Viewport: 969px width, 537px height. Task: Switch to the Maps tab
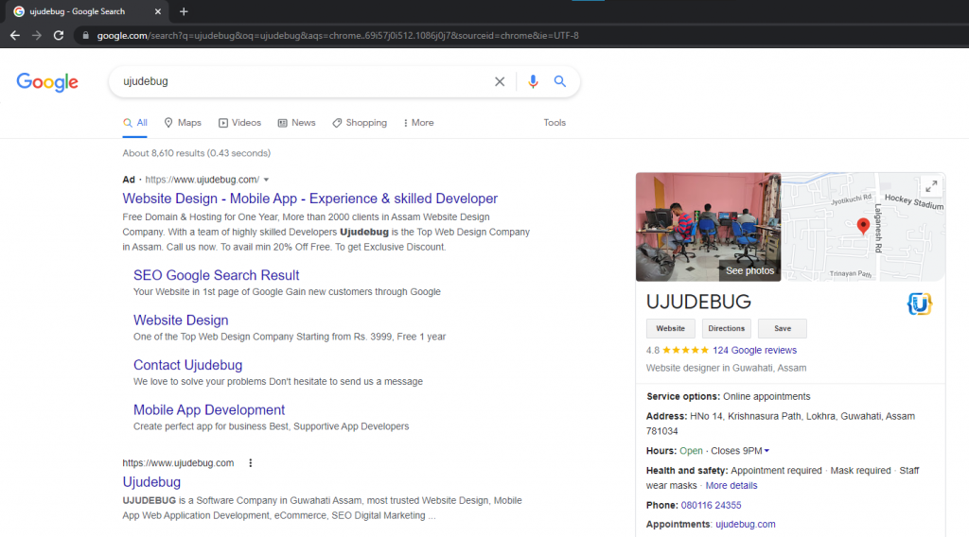[183, 123]
